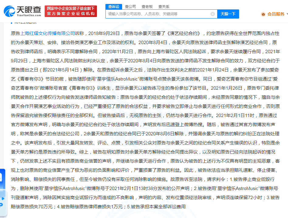Open the 上海红熠文化传播有限公司 company link
This screenshot has height=218, width=288.
coord(47,33)
